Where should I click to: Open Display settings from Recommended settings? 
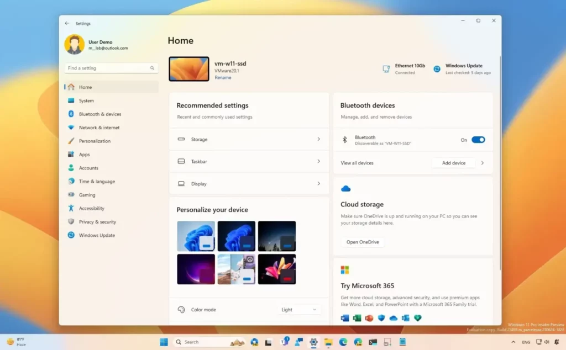249,183
